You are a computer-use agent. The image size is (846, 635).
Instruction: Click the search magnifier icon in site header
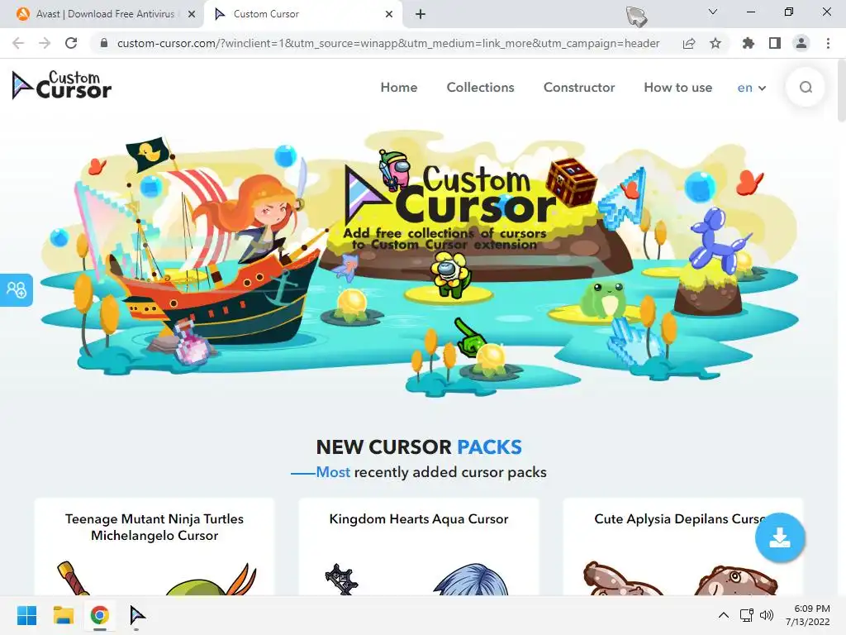pos(806,88)
